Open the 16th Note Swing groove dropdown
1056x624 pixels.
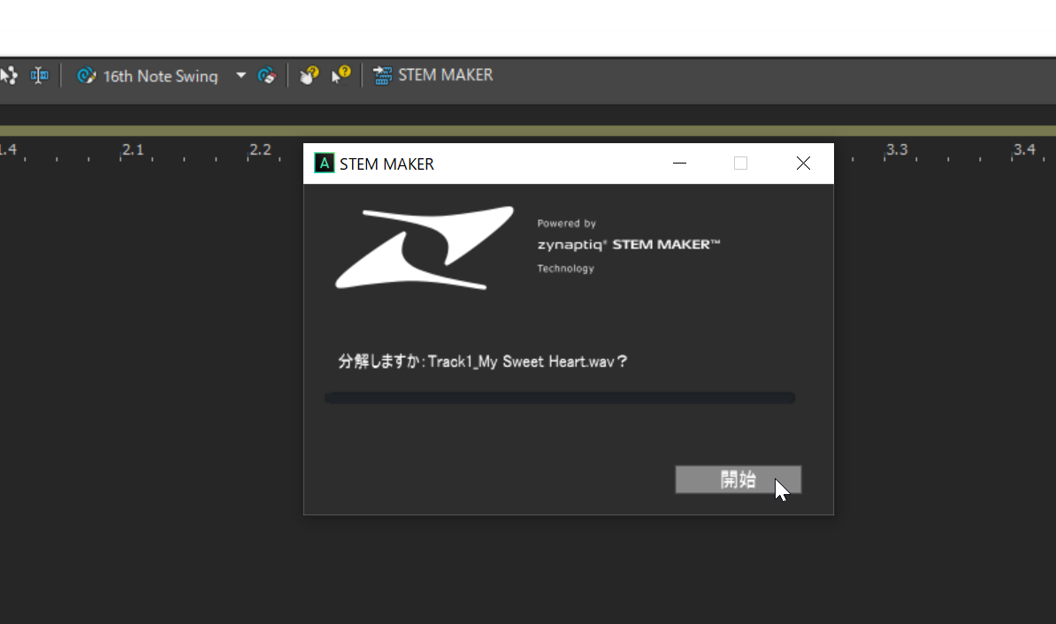(x=241, y=75)
